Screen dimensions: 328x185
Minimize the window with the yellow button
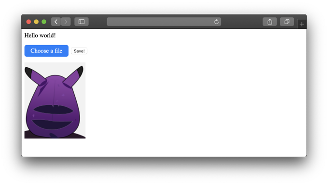(36, 22)
